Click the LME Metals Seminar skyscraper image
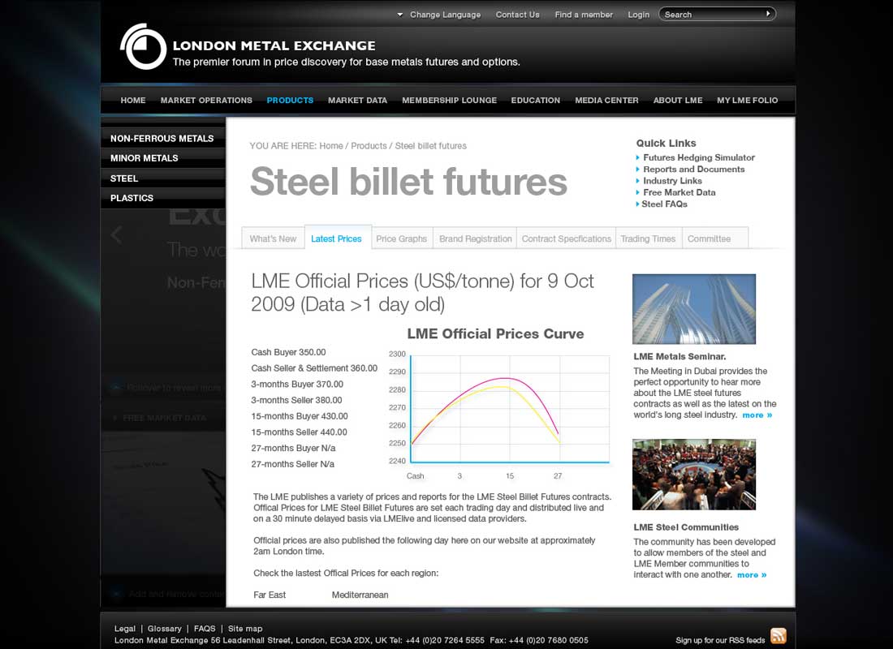 click(694, 309)
